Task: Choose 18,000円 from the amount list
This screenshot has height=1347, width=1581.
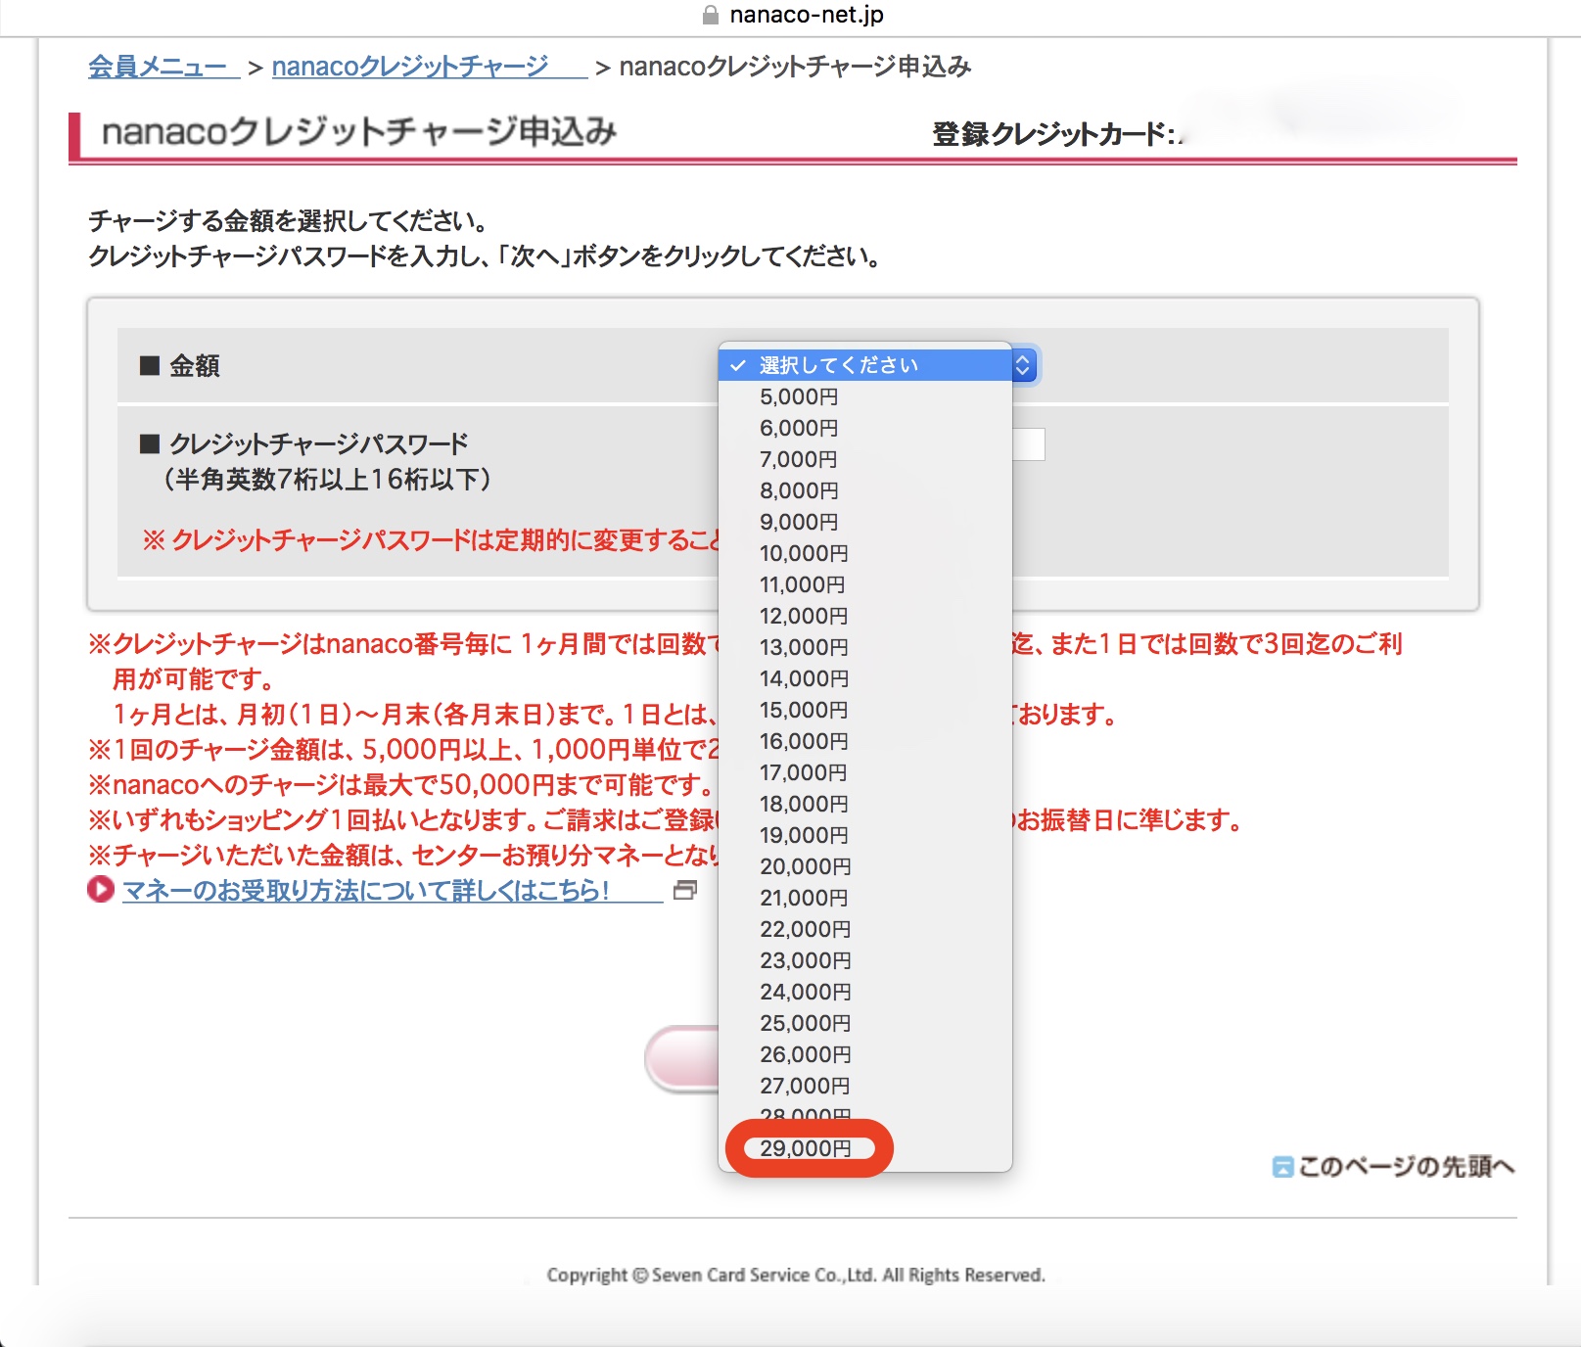Action: coord(865,804)
